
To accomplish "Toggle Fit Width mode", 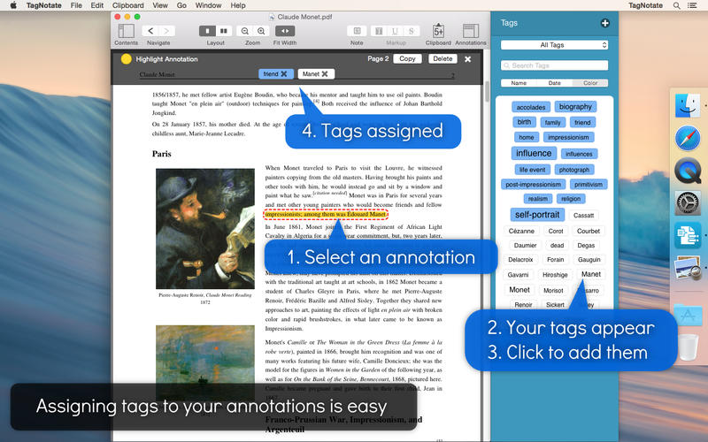I will click(x=285, y=31).
